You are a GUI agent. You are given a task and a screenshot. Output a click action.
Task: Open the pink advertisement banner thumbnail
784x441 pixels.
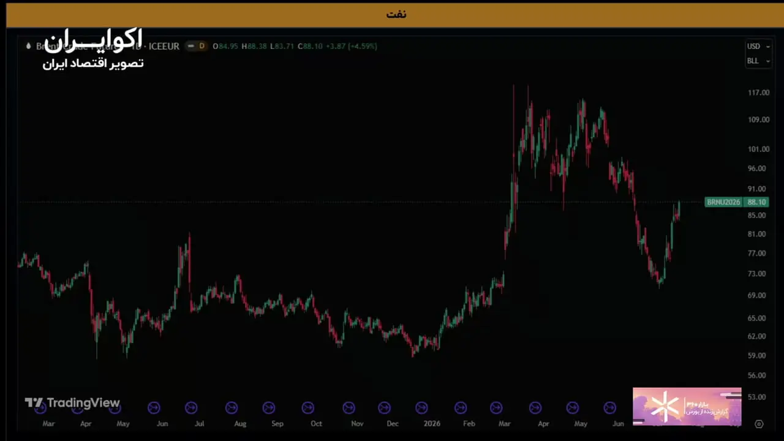pos(687,406)
